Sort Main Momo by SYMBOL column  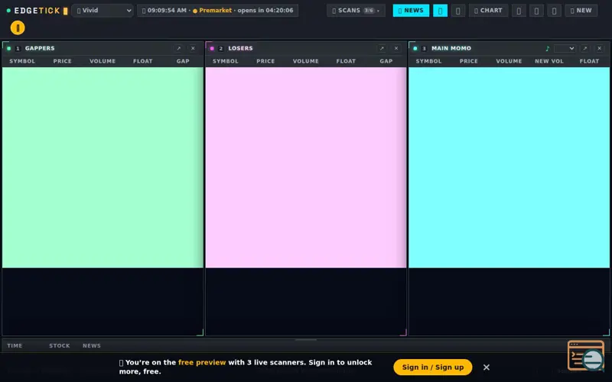pos(428,61)
